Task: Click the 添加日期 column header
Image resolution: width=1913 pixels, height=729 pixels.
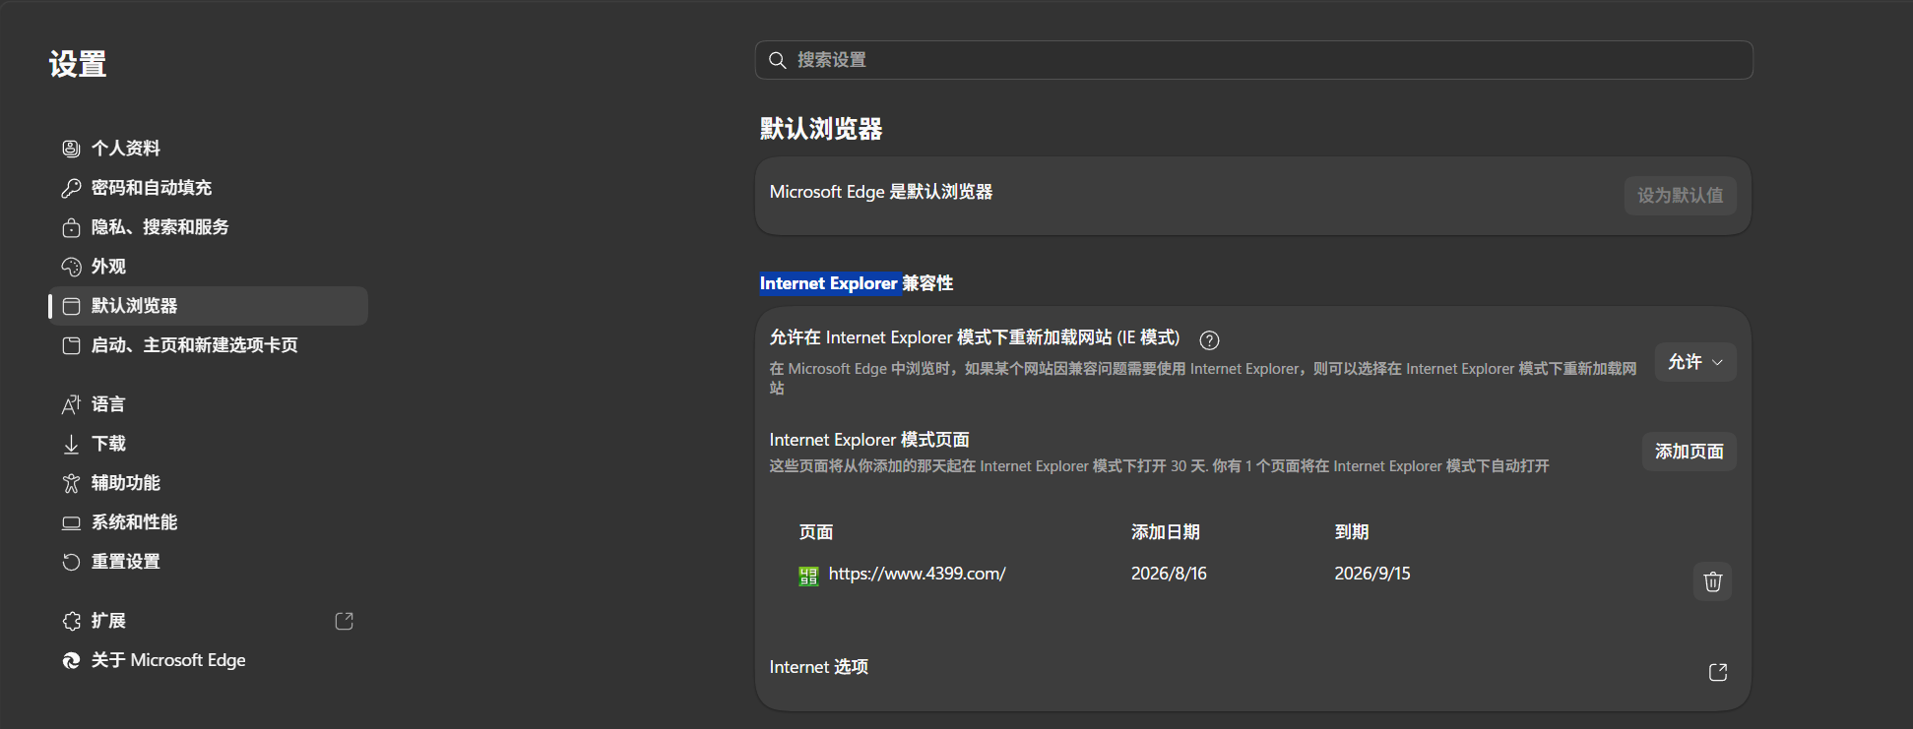Action: coord(1165,532)
